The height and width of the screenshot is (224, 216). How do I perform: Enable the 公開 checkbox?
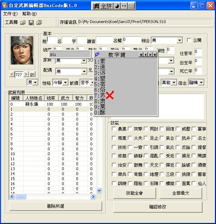click(x=189, y=40)
